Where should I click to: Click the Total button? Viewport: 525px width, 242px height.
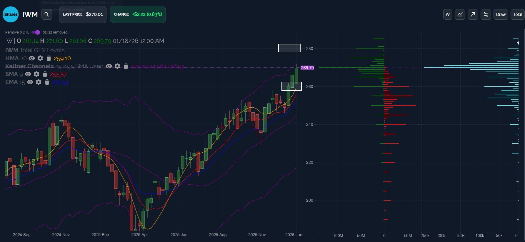pos(518,14)
